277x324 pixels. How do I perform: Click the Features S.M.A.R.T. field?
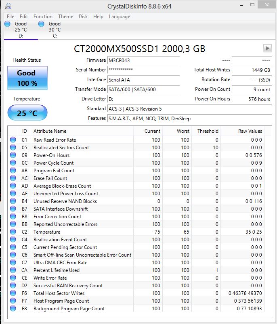189,118
